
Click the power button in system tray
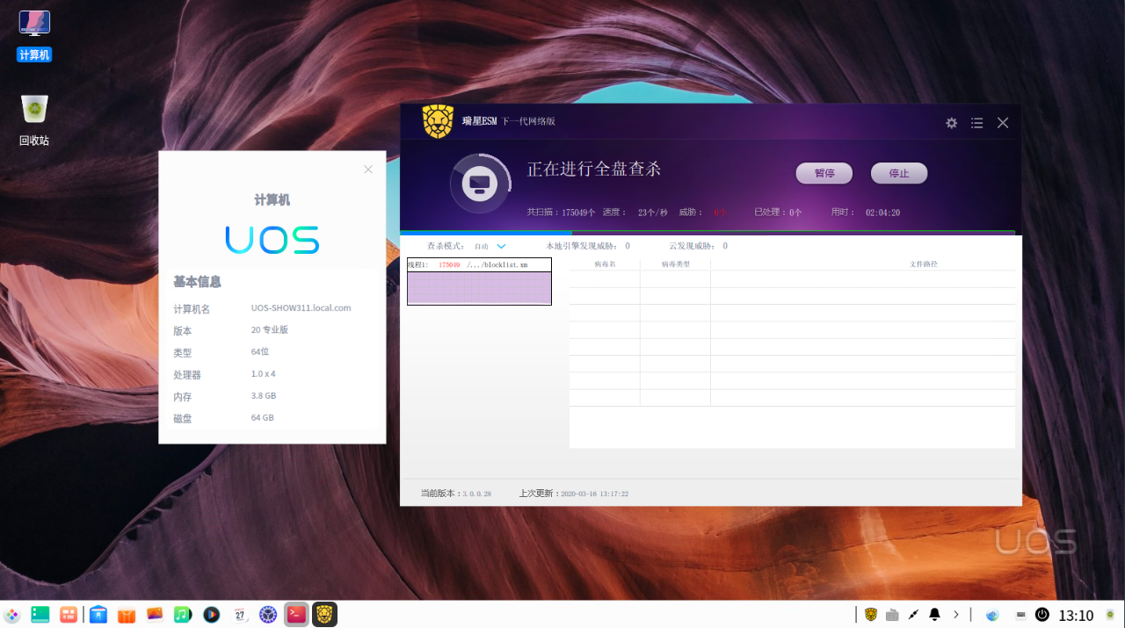[1042, 614]
